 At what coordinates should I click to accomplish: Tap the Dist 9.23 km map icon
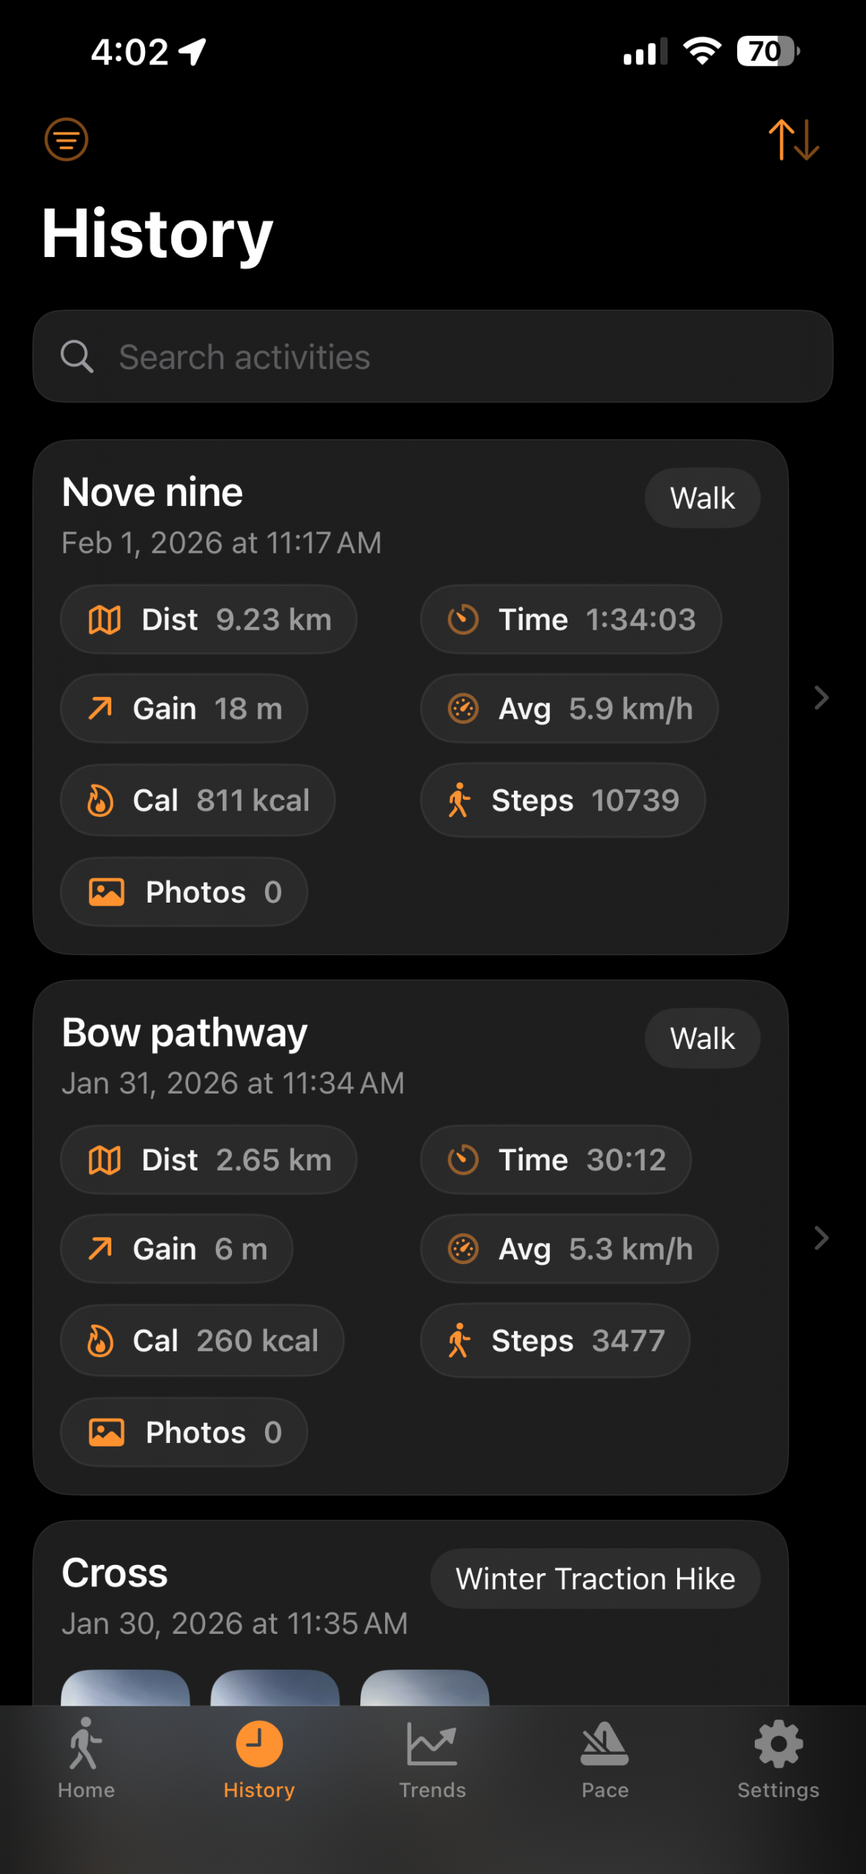tap(105, 619)
